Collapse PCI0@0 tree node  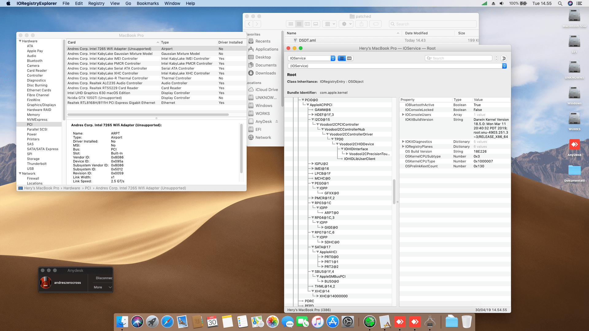[303, 100]
